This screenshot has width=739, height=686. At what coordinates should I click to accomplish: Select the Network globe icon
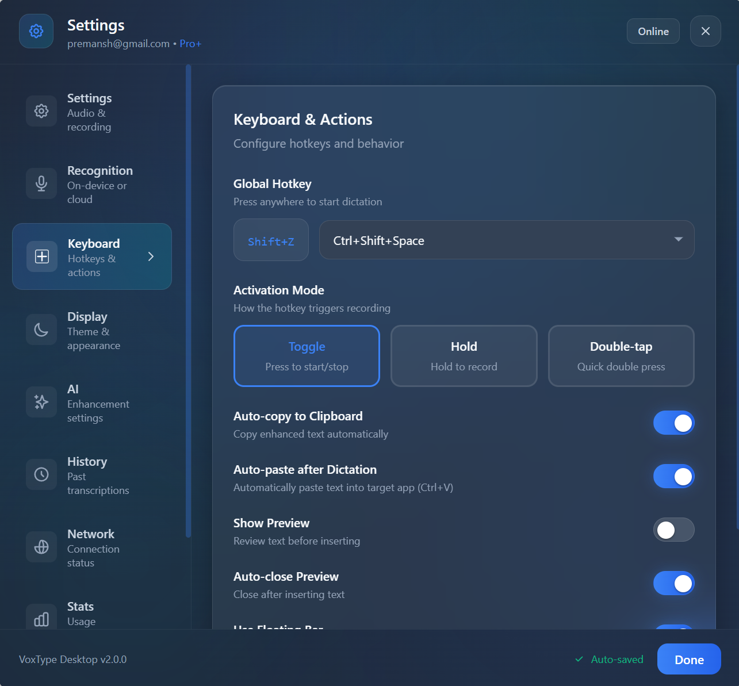click(x=41, y=547)
